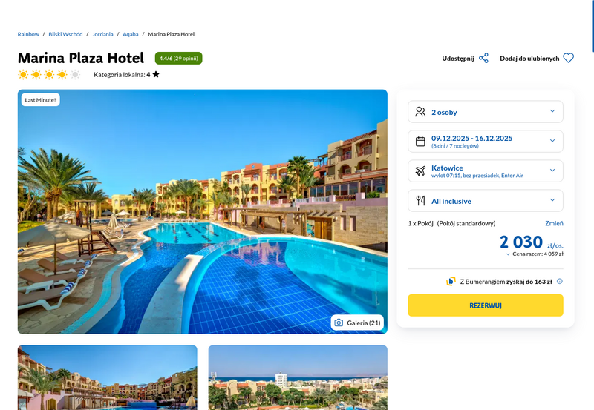Viewport: 594px width, 410px height.
Task: Open the Aqaba breadcrumb link
Action: pyautogui.click(x=131, y=34)
